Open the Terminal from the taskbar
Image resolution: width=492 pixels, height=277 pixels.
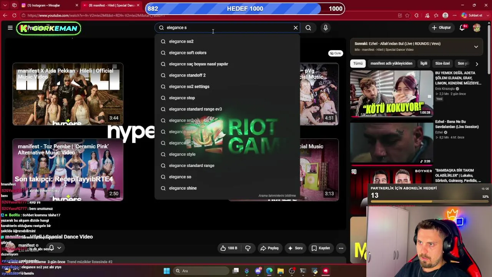tap(303, 271)
